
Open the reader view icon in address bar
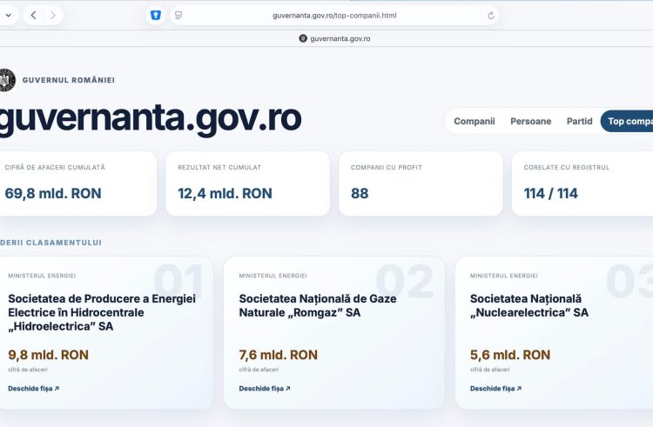pyautogui.click(x=178, y=16)
